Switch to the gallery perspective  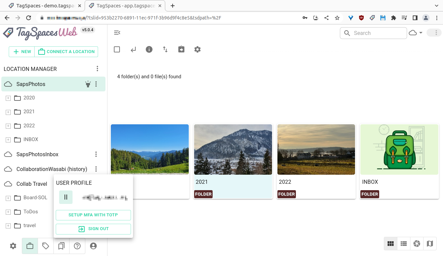pos(416,244)
